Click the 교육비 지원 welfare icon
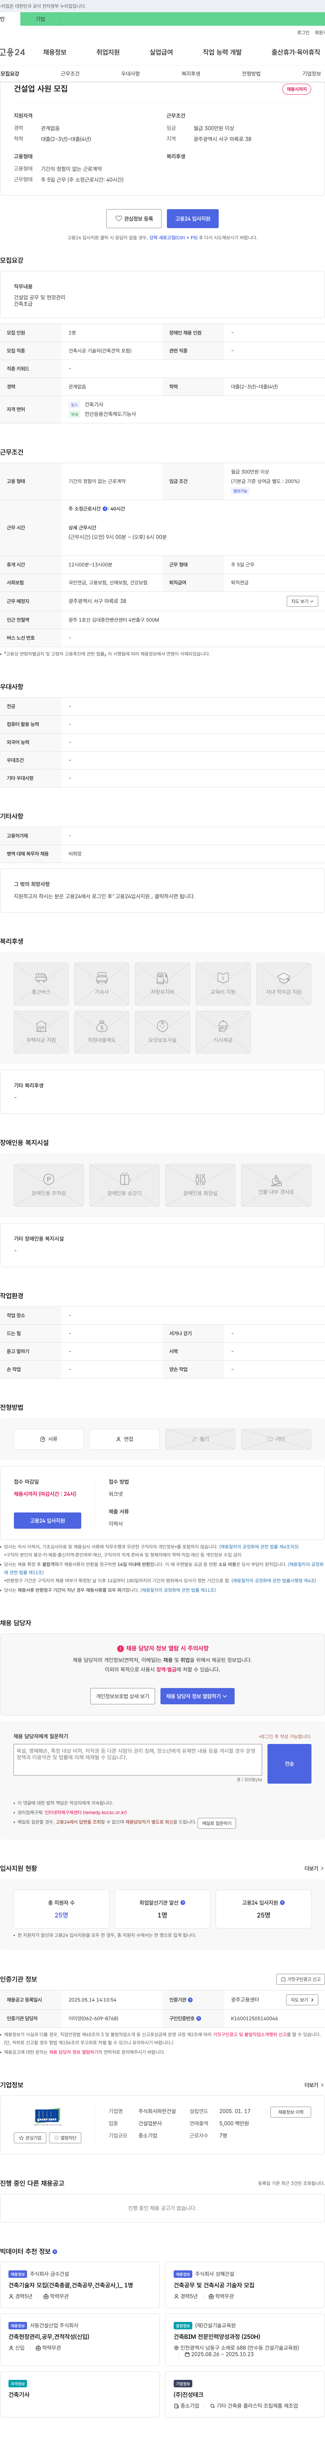This screenshot has width=325, height=2448. tap(223, 984)
